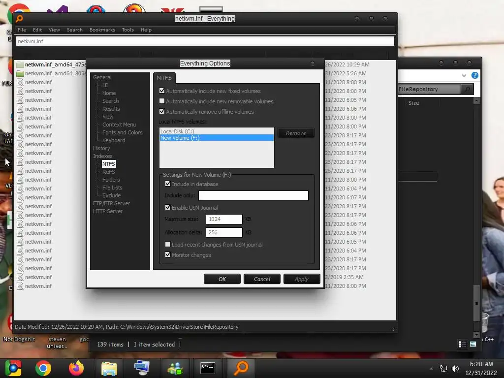This screenshot has width=504, height=378.
Task: Select Folders in options tree
Action: [111, 180]
